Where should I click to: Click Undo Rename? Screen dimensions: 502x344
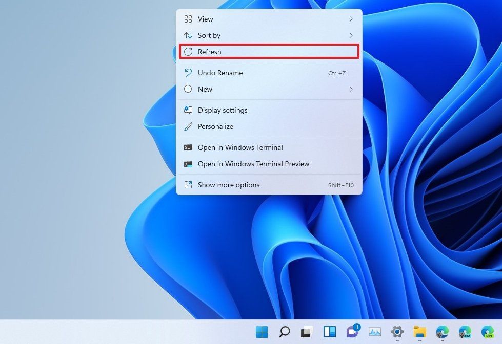(x=220, y=73)
